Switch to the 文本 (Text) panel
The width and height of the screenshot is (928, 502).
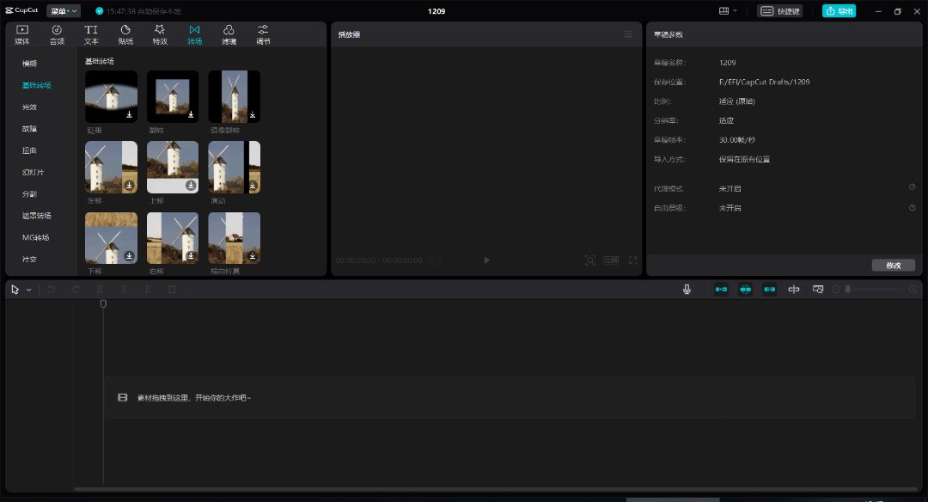(x=91, y=34)
